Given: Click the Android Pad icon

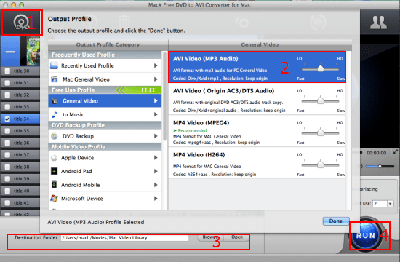Looking at the screenshot, I should 54,171.
